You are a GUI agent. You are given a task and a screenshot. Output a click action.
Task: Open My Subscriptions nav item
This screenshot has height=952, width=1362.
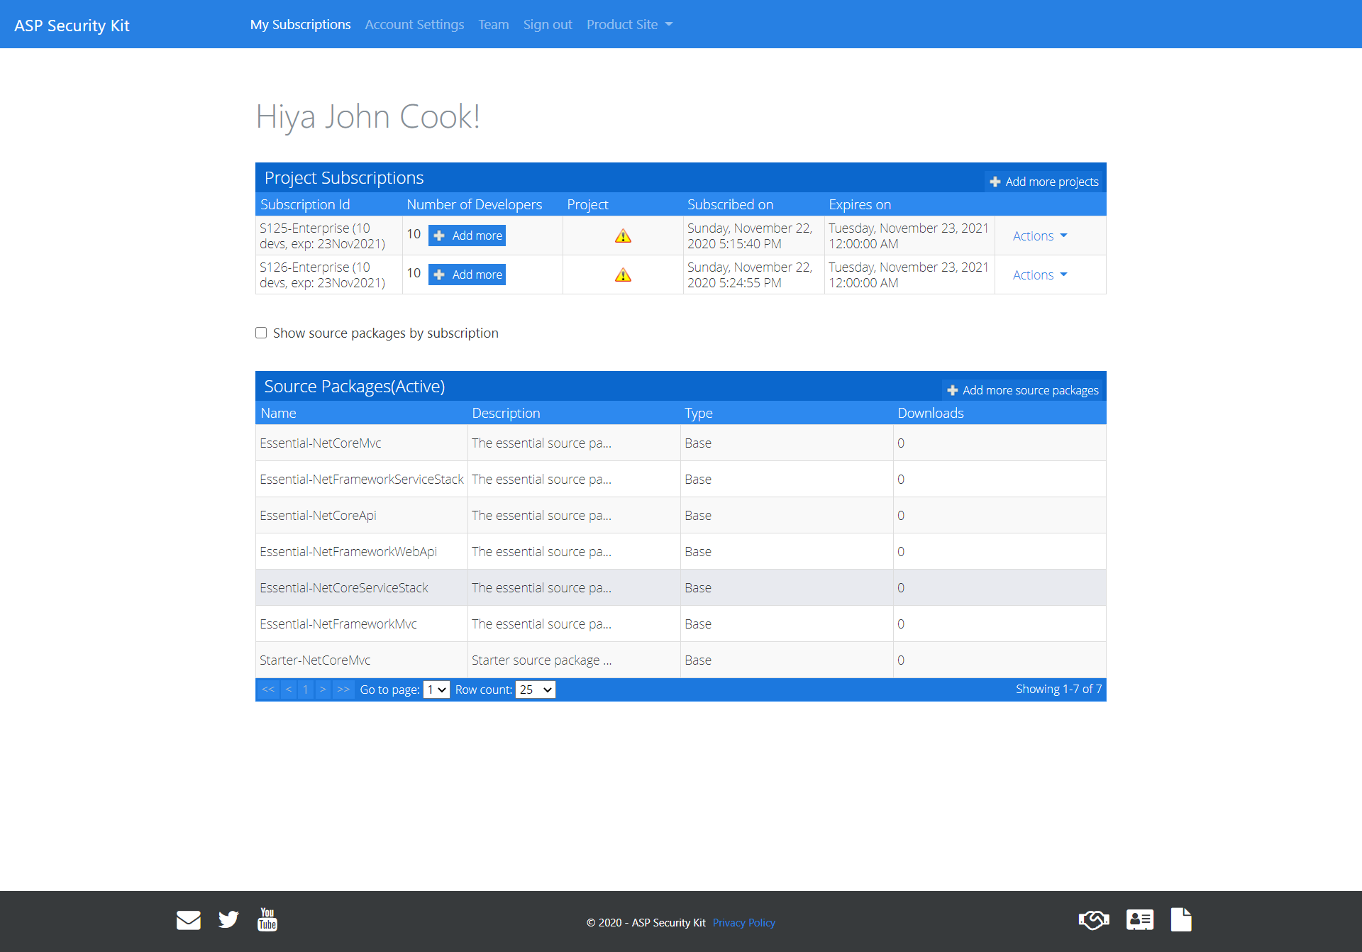(301, 24)
